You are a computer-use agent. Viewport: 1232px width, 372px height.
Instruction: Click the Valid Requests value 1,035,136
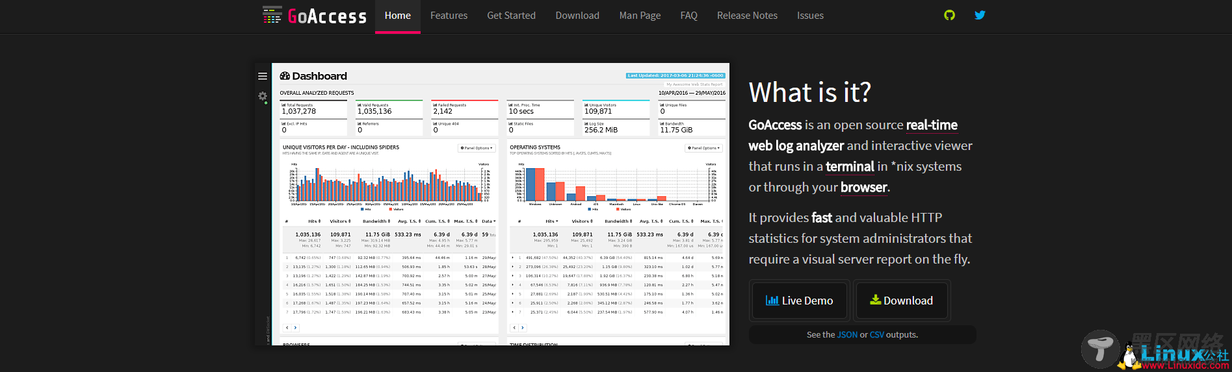(374, 112)
